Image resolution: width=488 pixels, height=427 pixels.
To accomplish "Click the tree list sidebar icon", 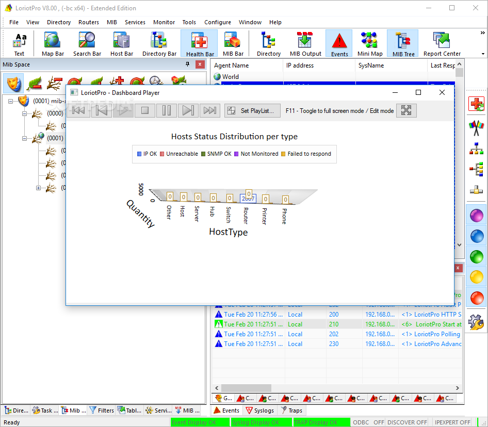I will 476,169.
